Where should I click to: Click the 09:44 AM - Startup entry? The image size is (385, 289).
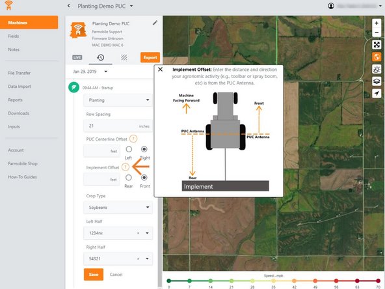98,88
